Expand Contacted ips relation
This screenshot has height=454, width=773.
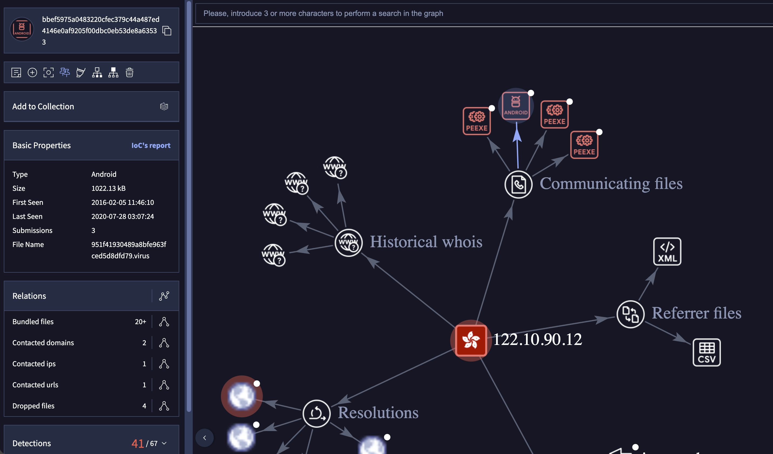164,364
